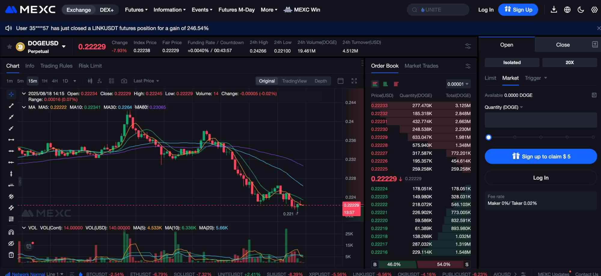This screenshot has width=601, height=276.
Task: Open the Last Price dropdown
Action: 146,81
